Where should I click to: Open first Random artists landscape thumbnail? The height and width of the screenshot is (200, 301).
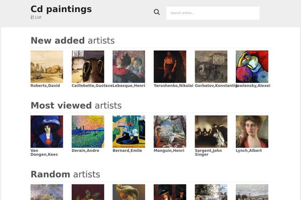(47, 192)
